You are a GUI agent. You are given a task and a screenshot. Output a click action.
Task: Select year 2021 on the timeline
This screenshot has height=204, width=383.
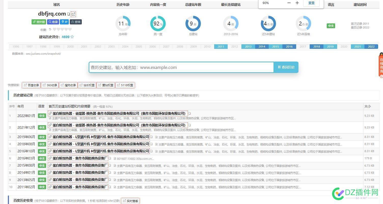point(358,47)
